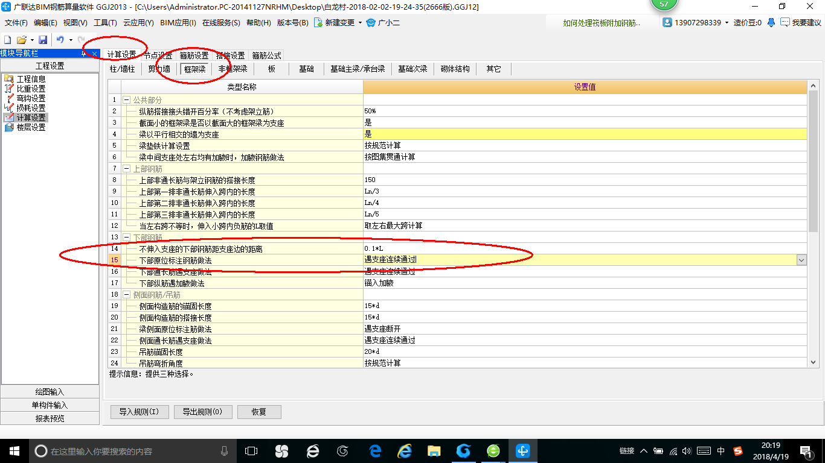The image size is (825, 463).
Task: Open the 报表预览 module panel
Action: [50, 418]
